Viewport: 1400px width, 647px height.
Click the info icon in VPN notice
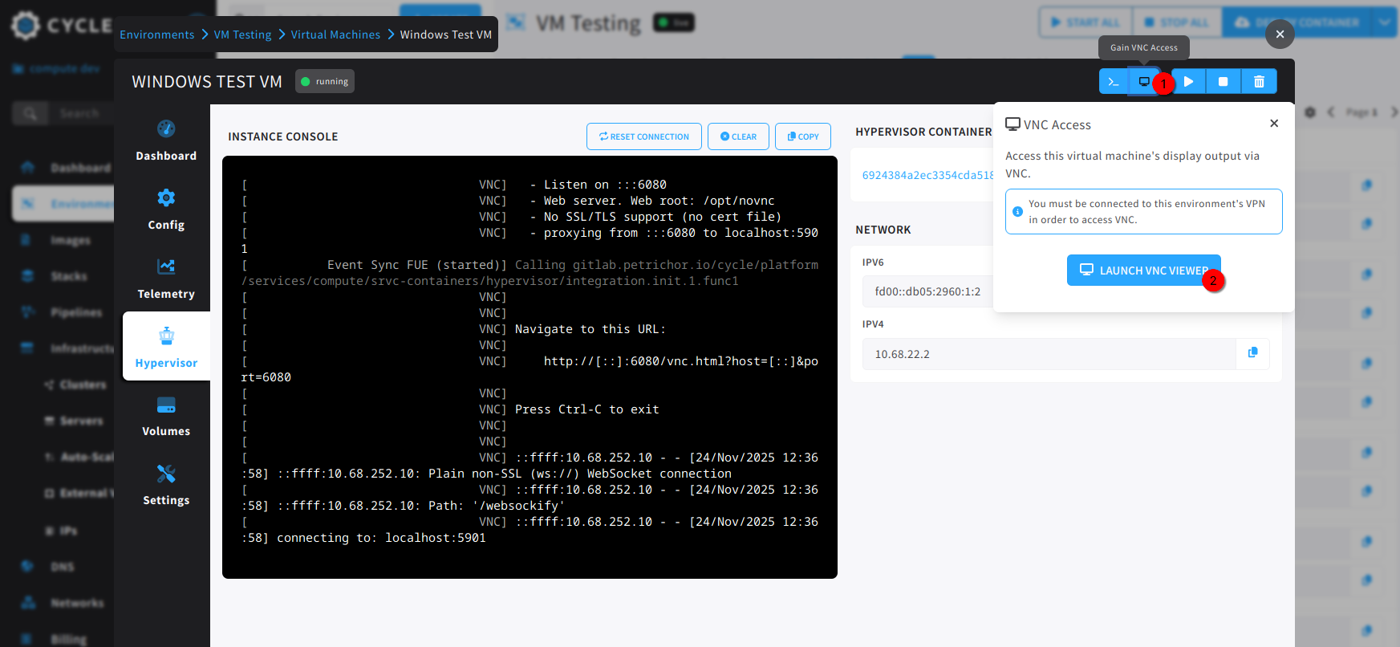tap(1017, 212)
